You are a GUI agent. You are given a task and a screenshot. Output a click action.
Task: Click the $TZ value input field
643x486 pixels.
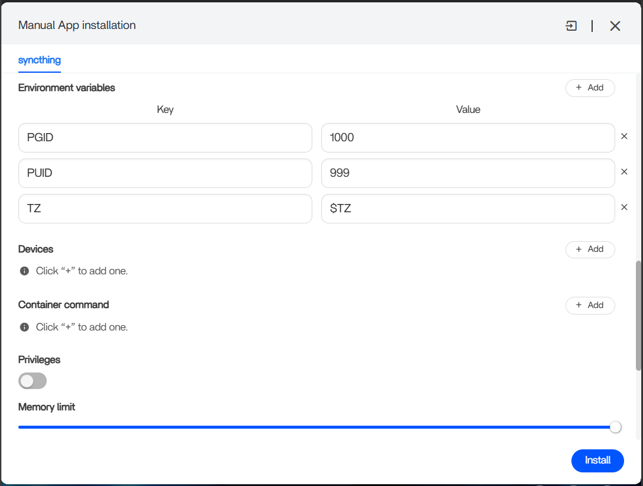click(468, 209)
